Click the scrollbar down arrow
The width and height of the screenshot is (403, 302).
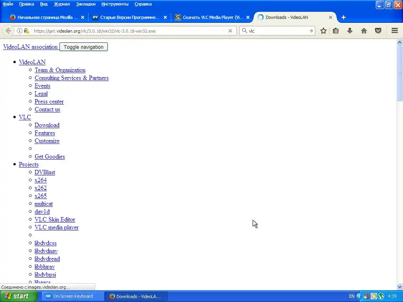[x=400, y=287]
